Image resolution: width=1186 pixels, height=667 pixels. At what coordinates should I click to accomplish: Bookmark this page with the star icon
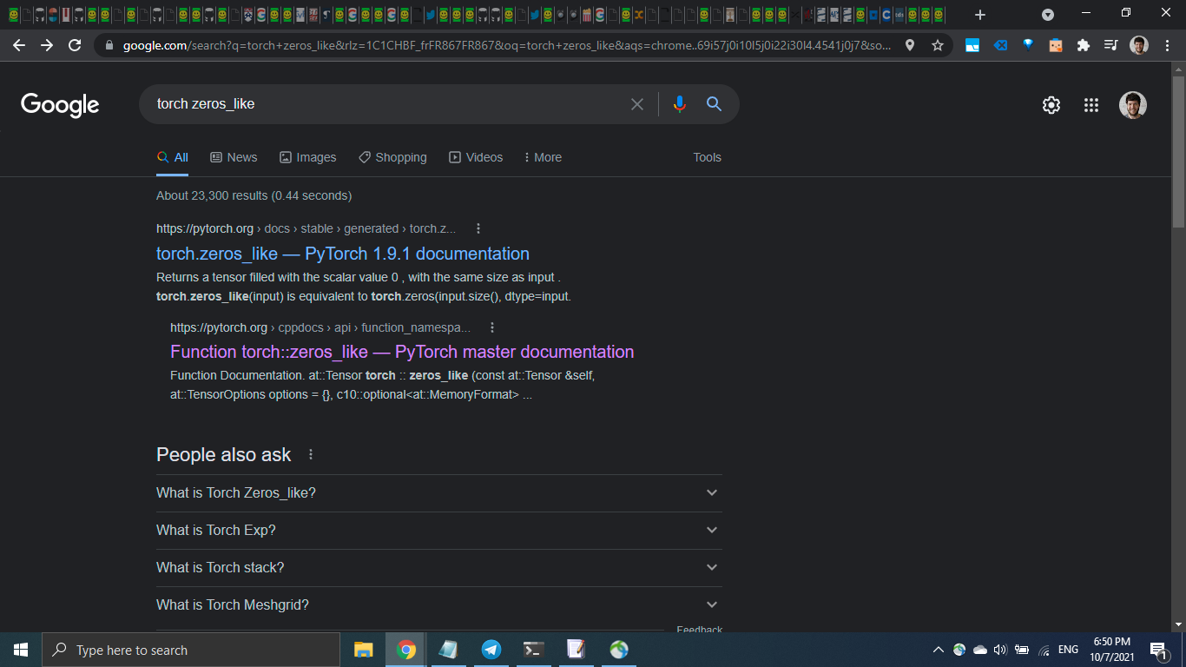(938, 45)
